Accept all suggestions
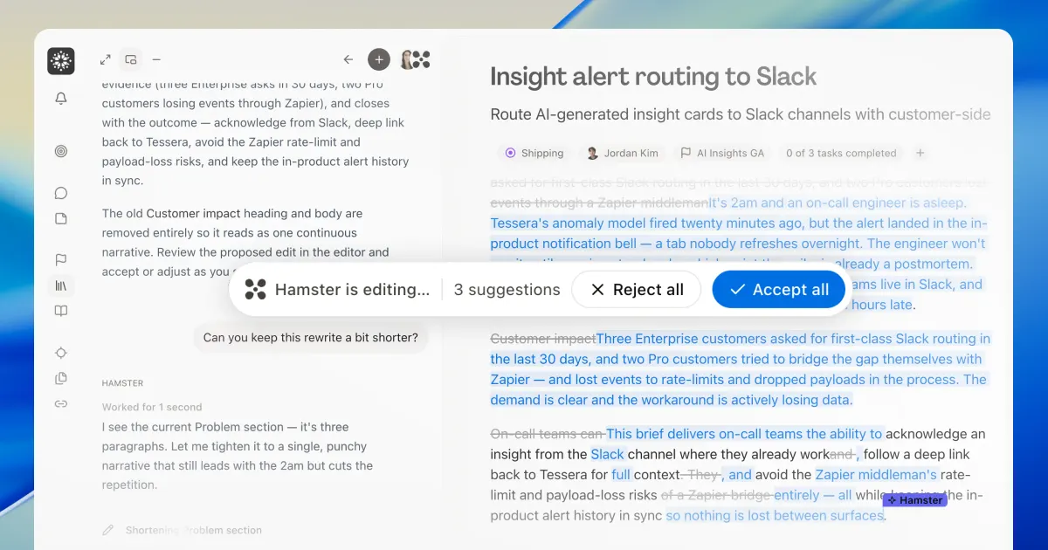 coord(779,290)
